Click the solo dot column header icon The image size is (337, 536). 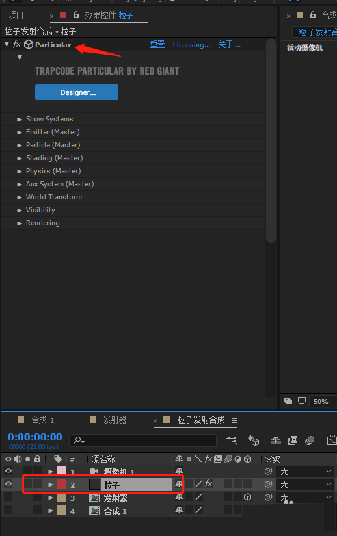click(28, 459)
